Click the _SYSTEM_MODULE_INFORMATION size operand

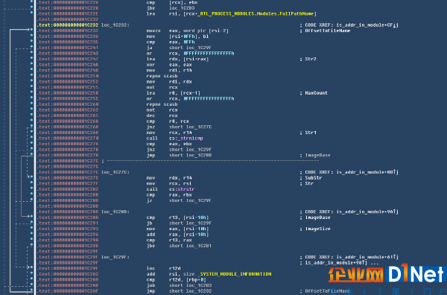(235, 274)
